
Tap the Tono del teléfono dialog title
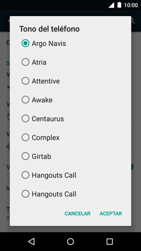pyautogui.click(x=49, y=29)
